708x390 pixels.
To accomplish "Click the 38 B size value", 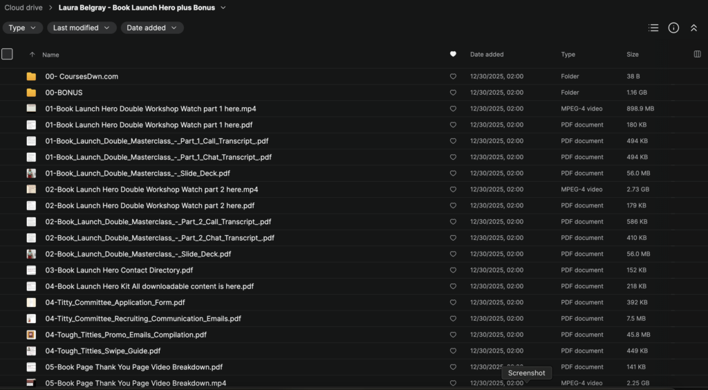I will click(633, 77).
